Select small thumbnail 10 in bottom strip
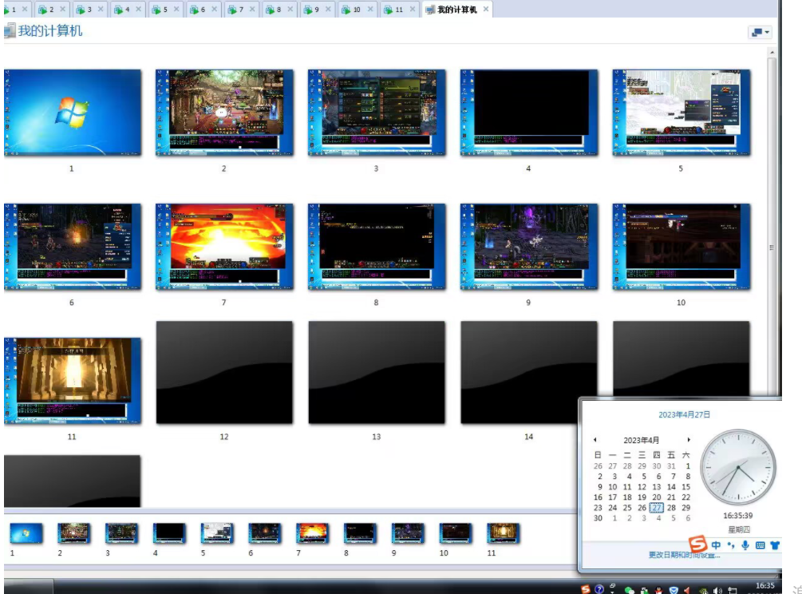The height and width of the screenshot is (594, 802). [455, 533]
